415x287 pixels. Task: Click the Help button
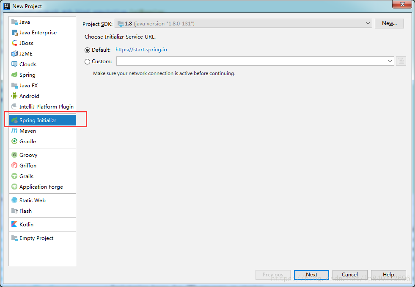point(388,275)
